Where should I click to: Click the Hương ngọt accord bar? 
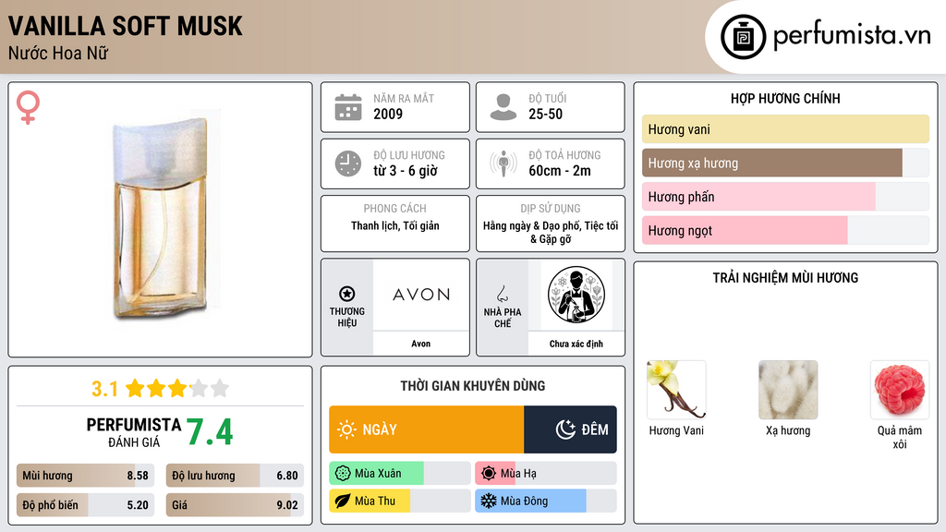click(785, 230)
